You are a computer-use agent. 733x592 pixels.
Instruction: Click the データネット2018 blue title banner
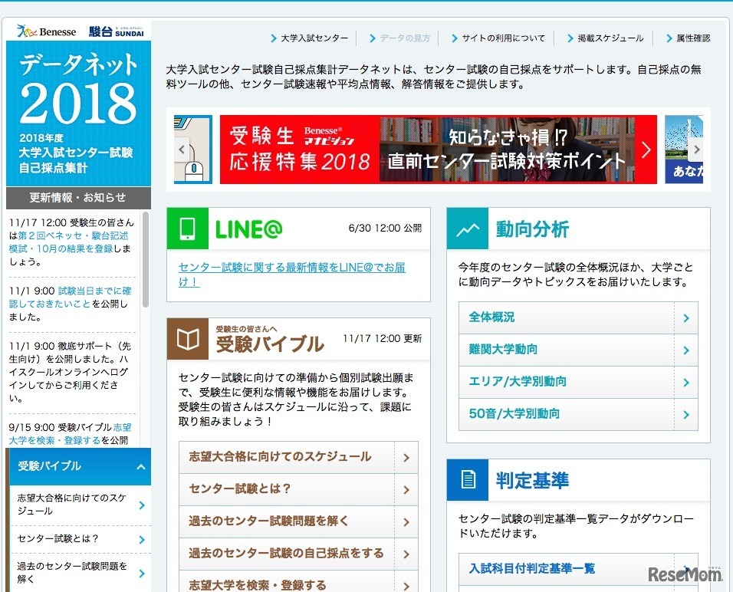pos(78,113)
